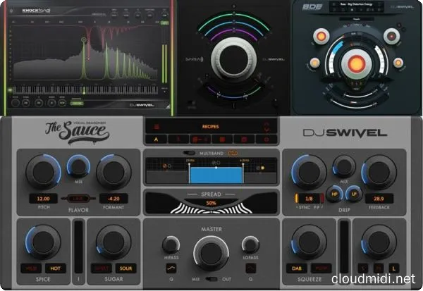423x291 pixels.
Task: Click the orange link icon beside Multiband
Action: pos(233,153)
